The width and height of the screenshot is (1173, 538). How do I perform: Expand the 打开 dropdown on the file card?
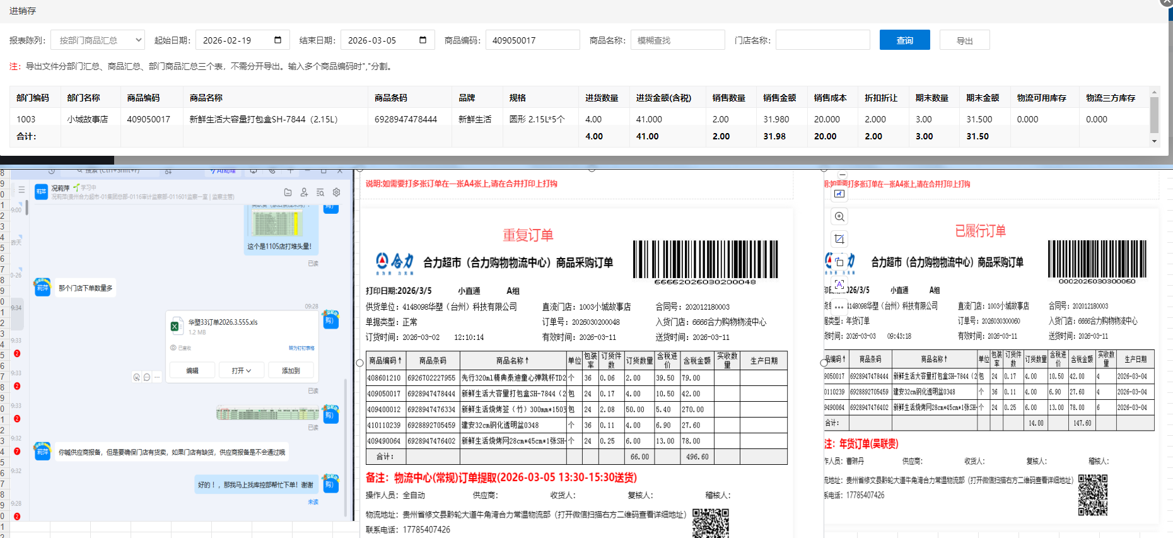click(x=242, y=371)
